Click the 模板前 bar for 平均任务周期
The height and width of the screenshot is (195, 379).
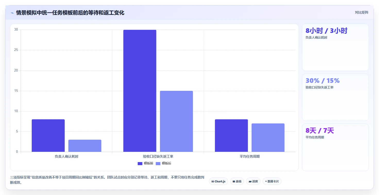pos(231,136)
